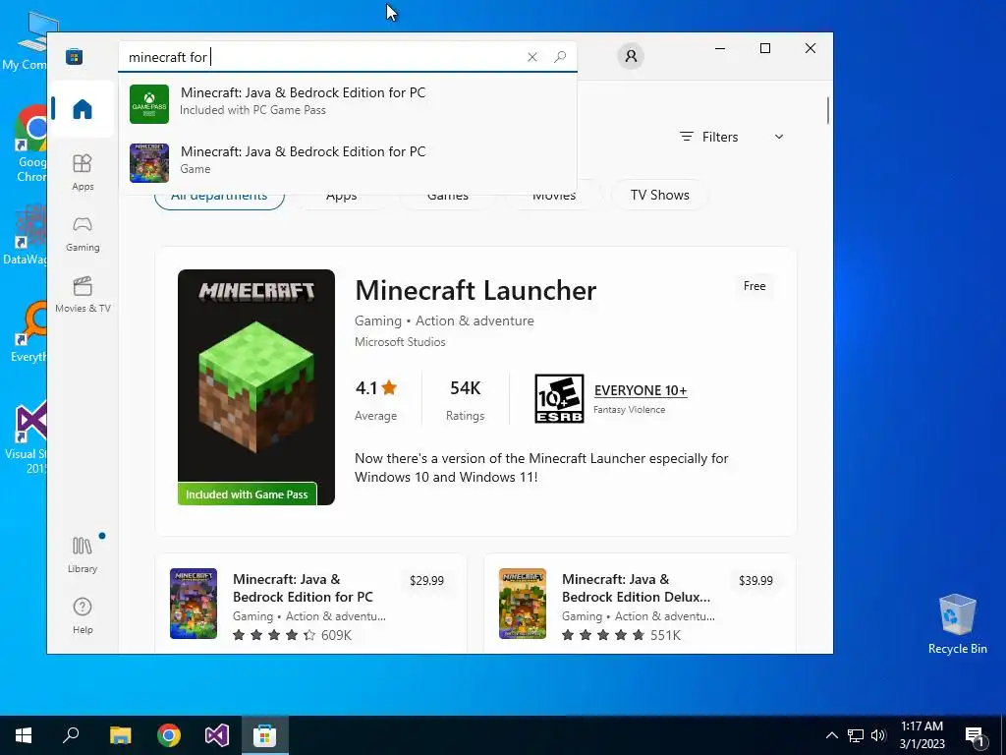Open Help in the Store sidebar
Screen dimensions: 1006x755
coord(83,615)
